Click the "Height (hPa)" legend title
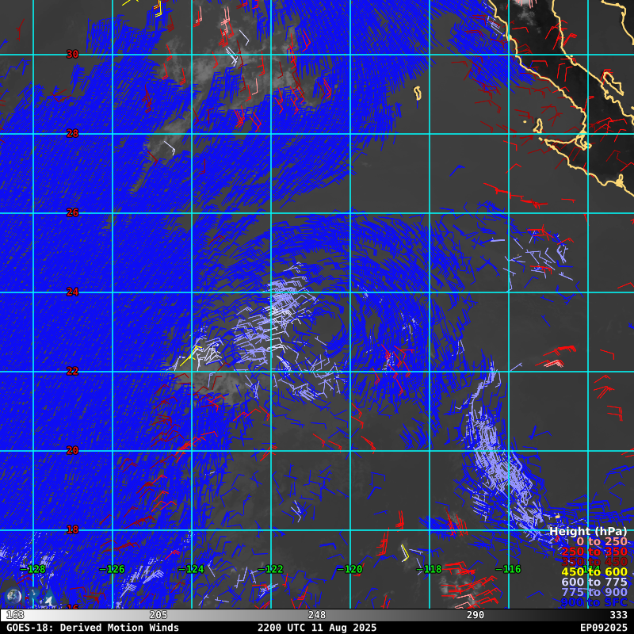Screen dimensions: 634x634 coord(588,531)
